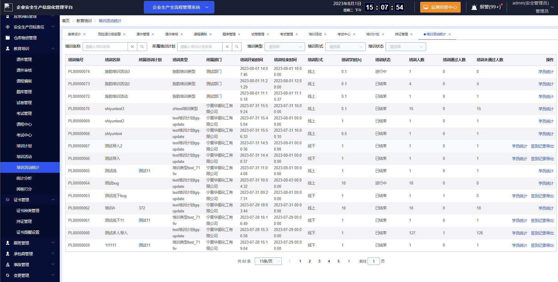Close the 题库管理 tab
This screenshot has width=558, height=282.
coord(239,34)
